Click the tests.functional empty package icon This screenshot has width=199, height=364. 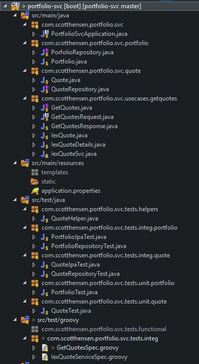[35, 329]
